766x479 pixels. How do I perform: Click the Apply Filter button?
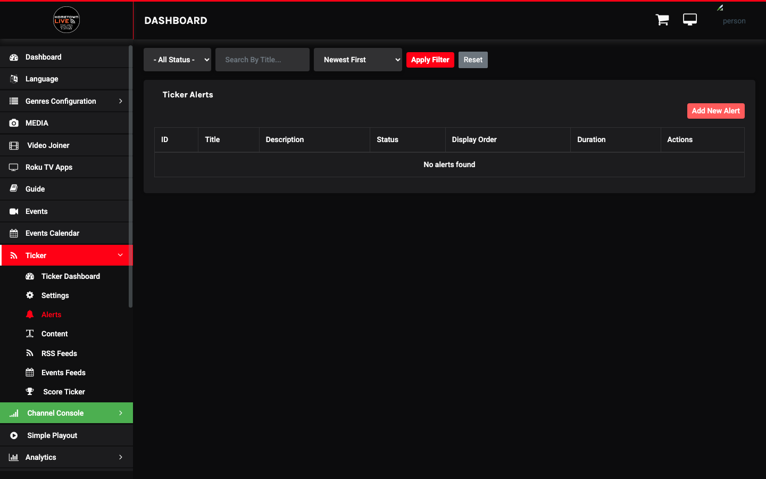pos(430,60)
